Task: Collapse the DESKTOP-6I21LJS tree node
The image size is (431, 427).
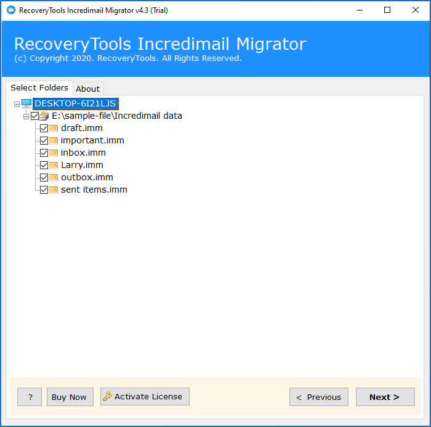Action: click(x=17, y=105)
